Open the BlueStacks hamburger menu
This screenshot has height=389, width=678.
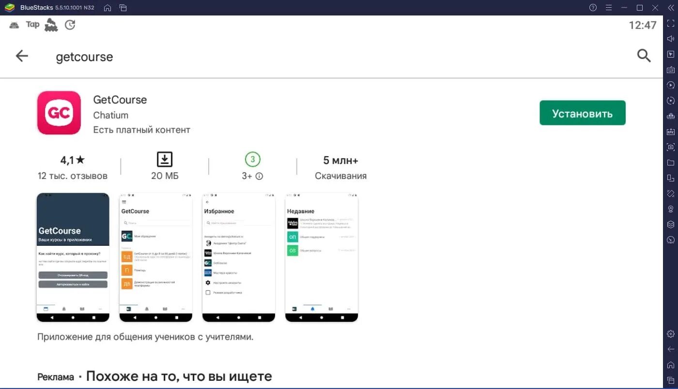[609, 7]
